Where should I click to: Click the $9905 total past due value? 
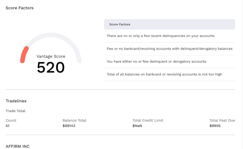coord(215,126)
